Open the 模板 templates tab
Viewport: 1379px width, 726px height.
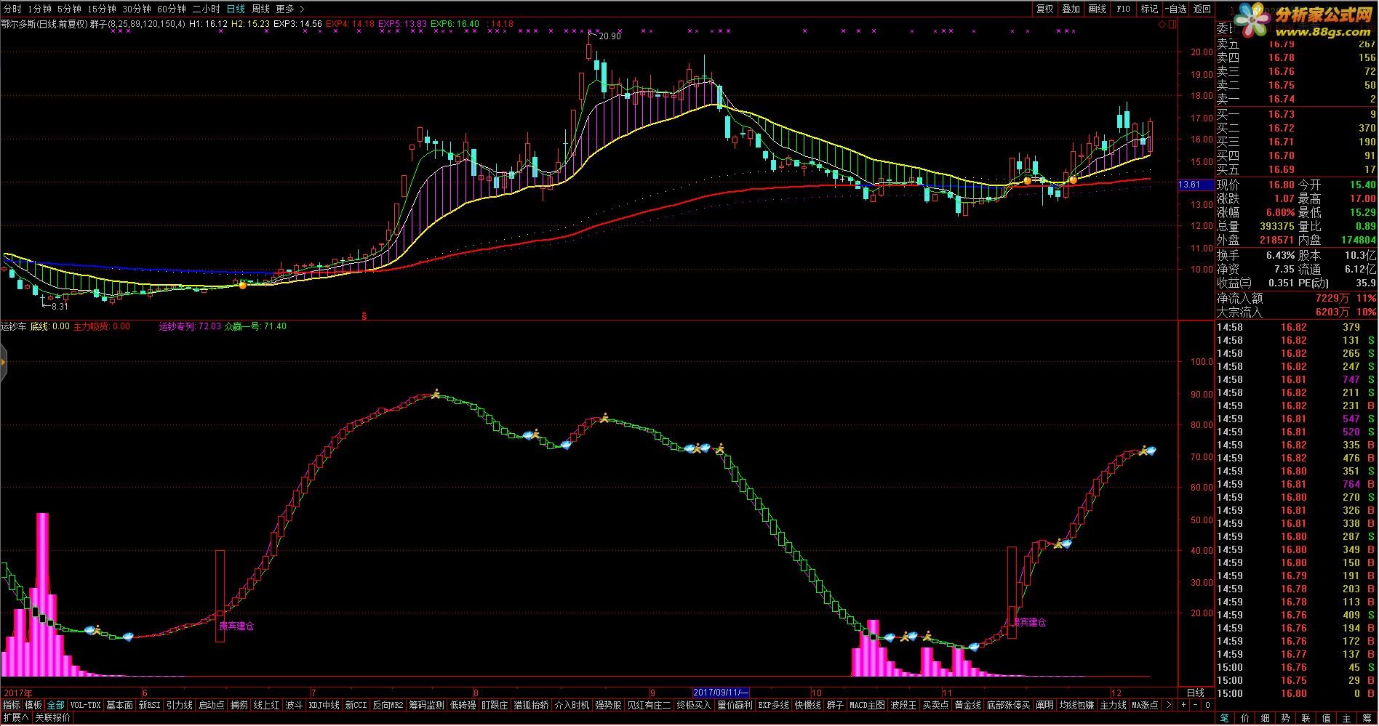tap(33, 705)
